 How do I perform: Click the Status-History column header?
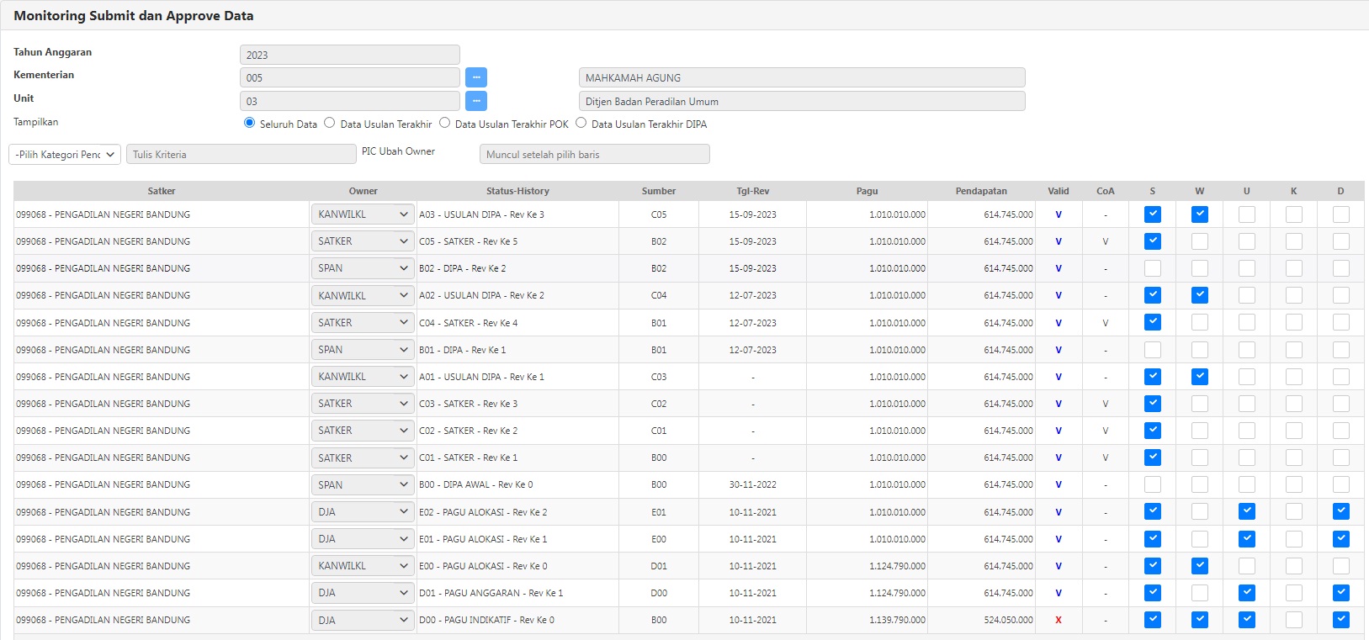pyautogui.click(x=517, y=191)
